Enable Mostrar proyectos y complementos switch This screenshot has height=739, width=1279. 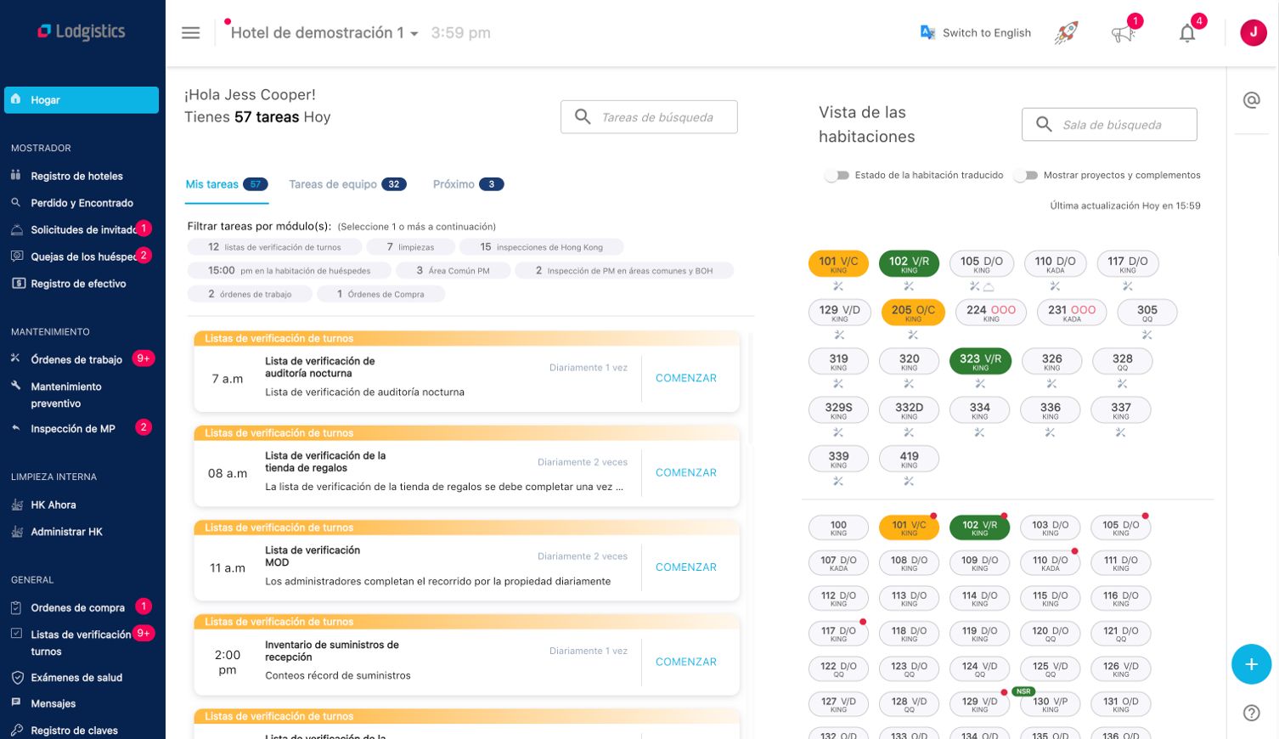(1026, 176)
